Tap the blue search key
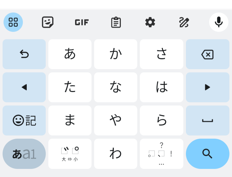This screenshot has height=177, width=232. pos(208,154)
